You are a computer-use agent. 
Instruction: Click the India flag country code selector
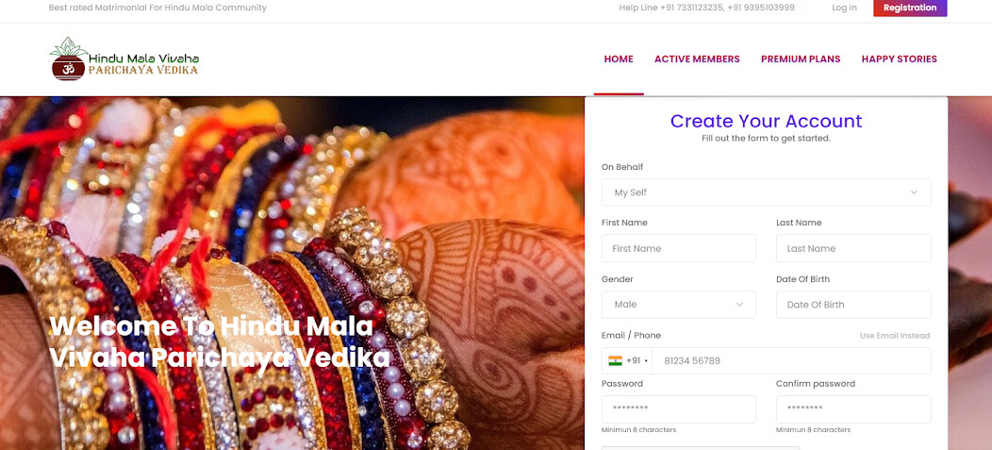[626, 360]
